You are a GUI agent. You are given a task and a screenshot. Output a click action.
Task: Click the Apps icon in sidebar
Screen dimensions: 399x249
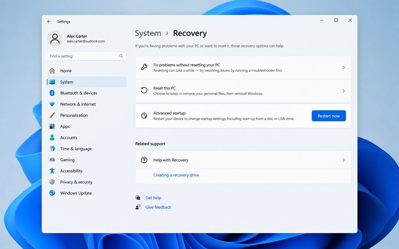[x=52, y=126]
